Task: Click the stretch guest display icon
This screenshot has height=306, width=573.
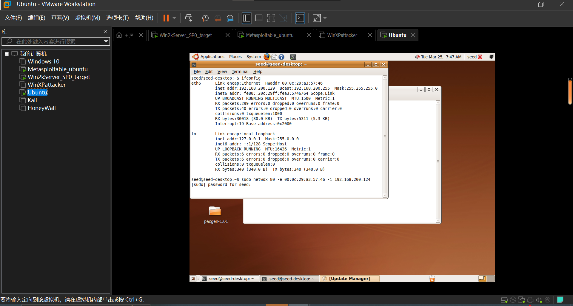Action: [x=317, y=18]
